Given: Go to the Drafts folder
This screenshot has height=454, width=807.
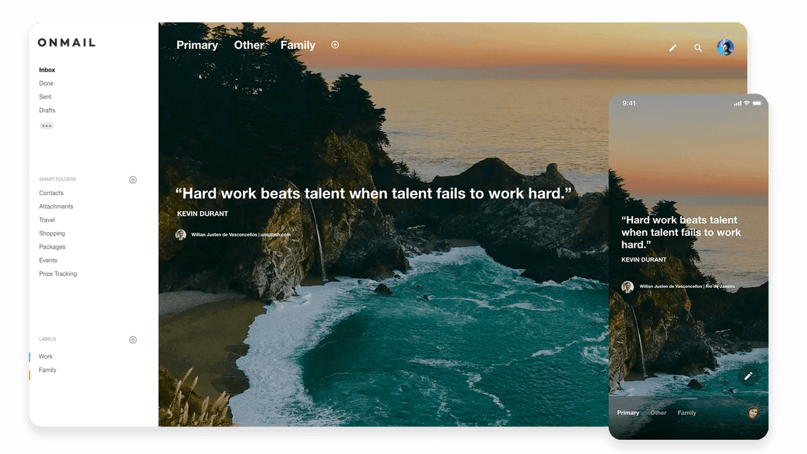Looking at the screenshot, I should click(47, 110).
